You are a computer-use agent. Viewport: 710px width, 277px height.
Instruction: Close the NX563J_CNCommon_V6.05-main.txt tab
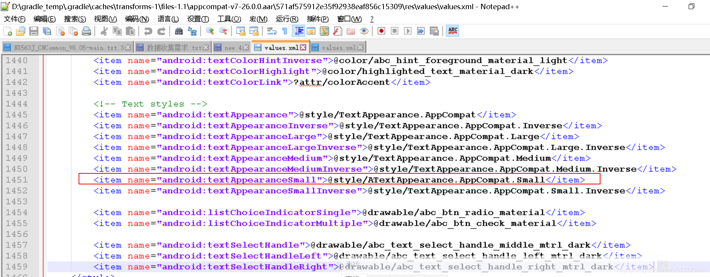128,48
